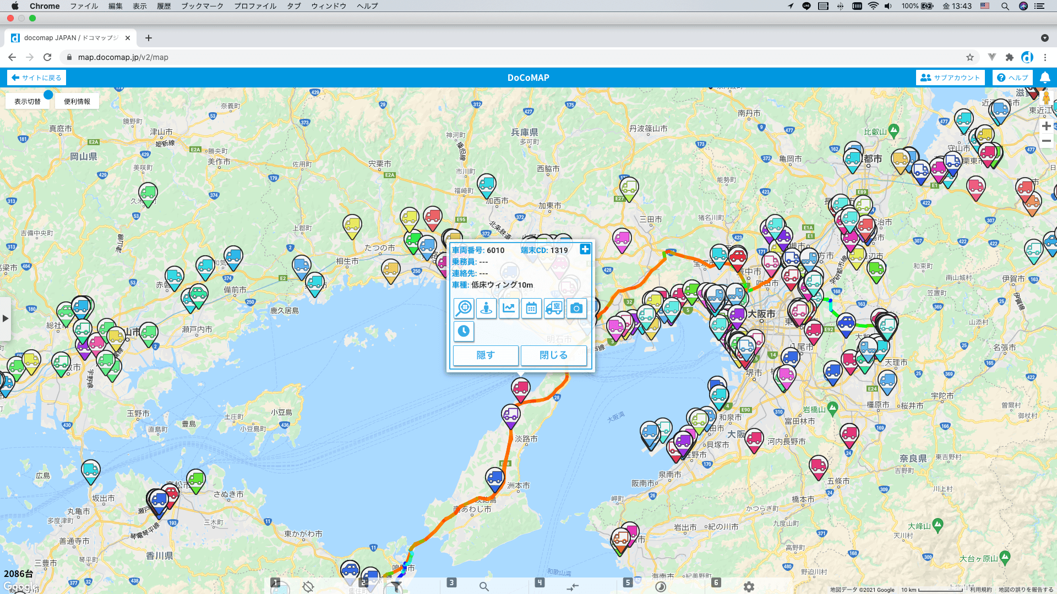Click the 閉じる button
Image resolution: width=1057 pixels, height=594 pixels.
(x=553, y=355)
